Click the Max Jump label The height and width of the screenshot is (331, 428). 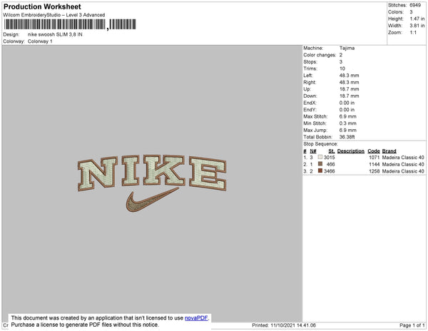tap(315, 130)
